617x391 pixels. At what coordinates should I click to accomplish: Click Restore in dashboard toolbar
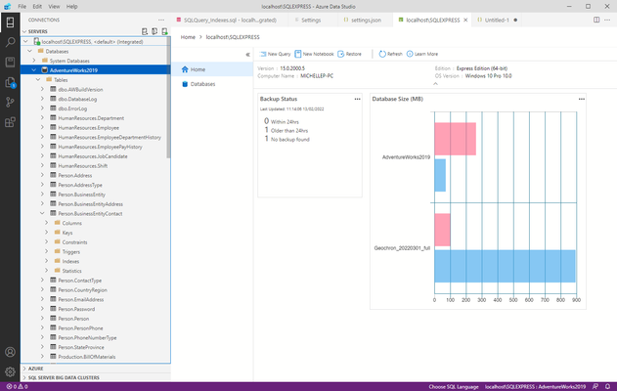[x=349, y=54]
